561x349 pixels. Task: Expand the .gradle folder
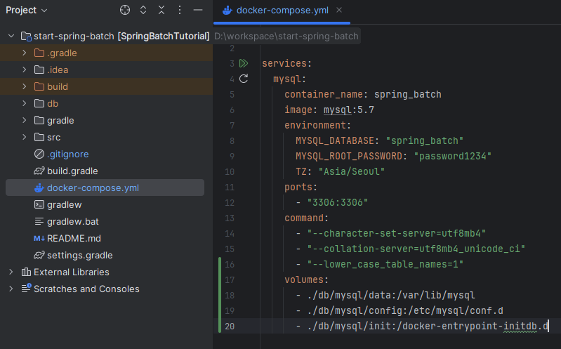click(x=25, y=53)
